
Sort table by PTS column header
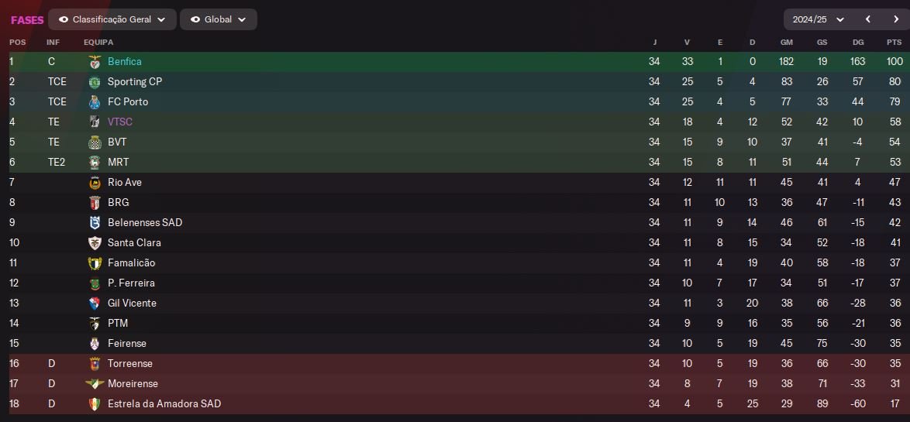click(894, 43)
